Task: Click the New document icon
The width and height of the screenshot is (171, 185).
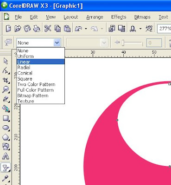Action: (x=8, y=29)
